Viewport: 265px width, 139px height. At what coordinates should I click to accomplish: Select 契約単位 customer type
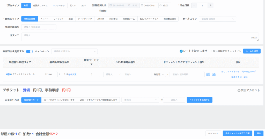point(113,19)
